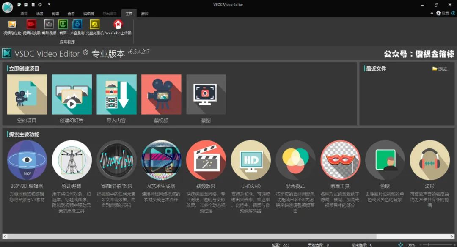Switch to the 工具 ribbon tab

(129, 13)
